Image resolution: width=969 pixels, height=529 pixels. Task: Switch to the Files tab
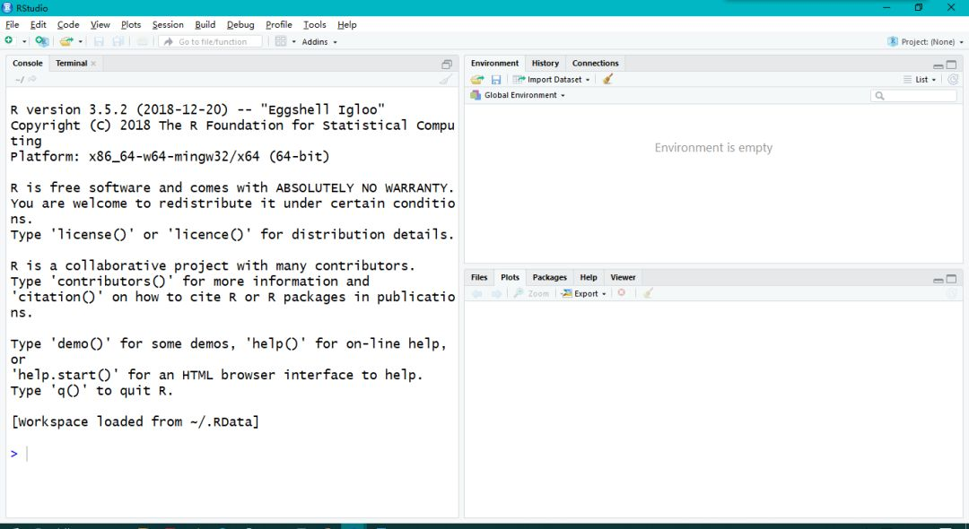(x=479, y=277)
